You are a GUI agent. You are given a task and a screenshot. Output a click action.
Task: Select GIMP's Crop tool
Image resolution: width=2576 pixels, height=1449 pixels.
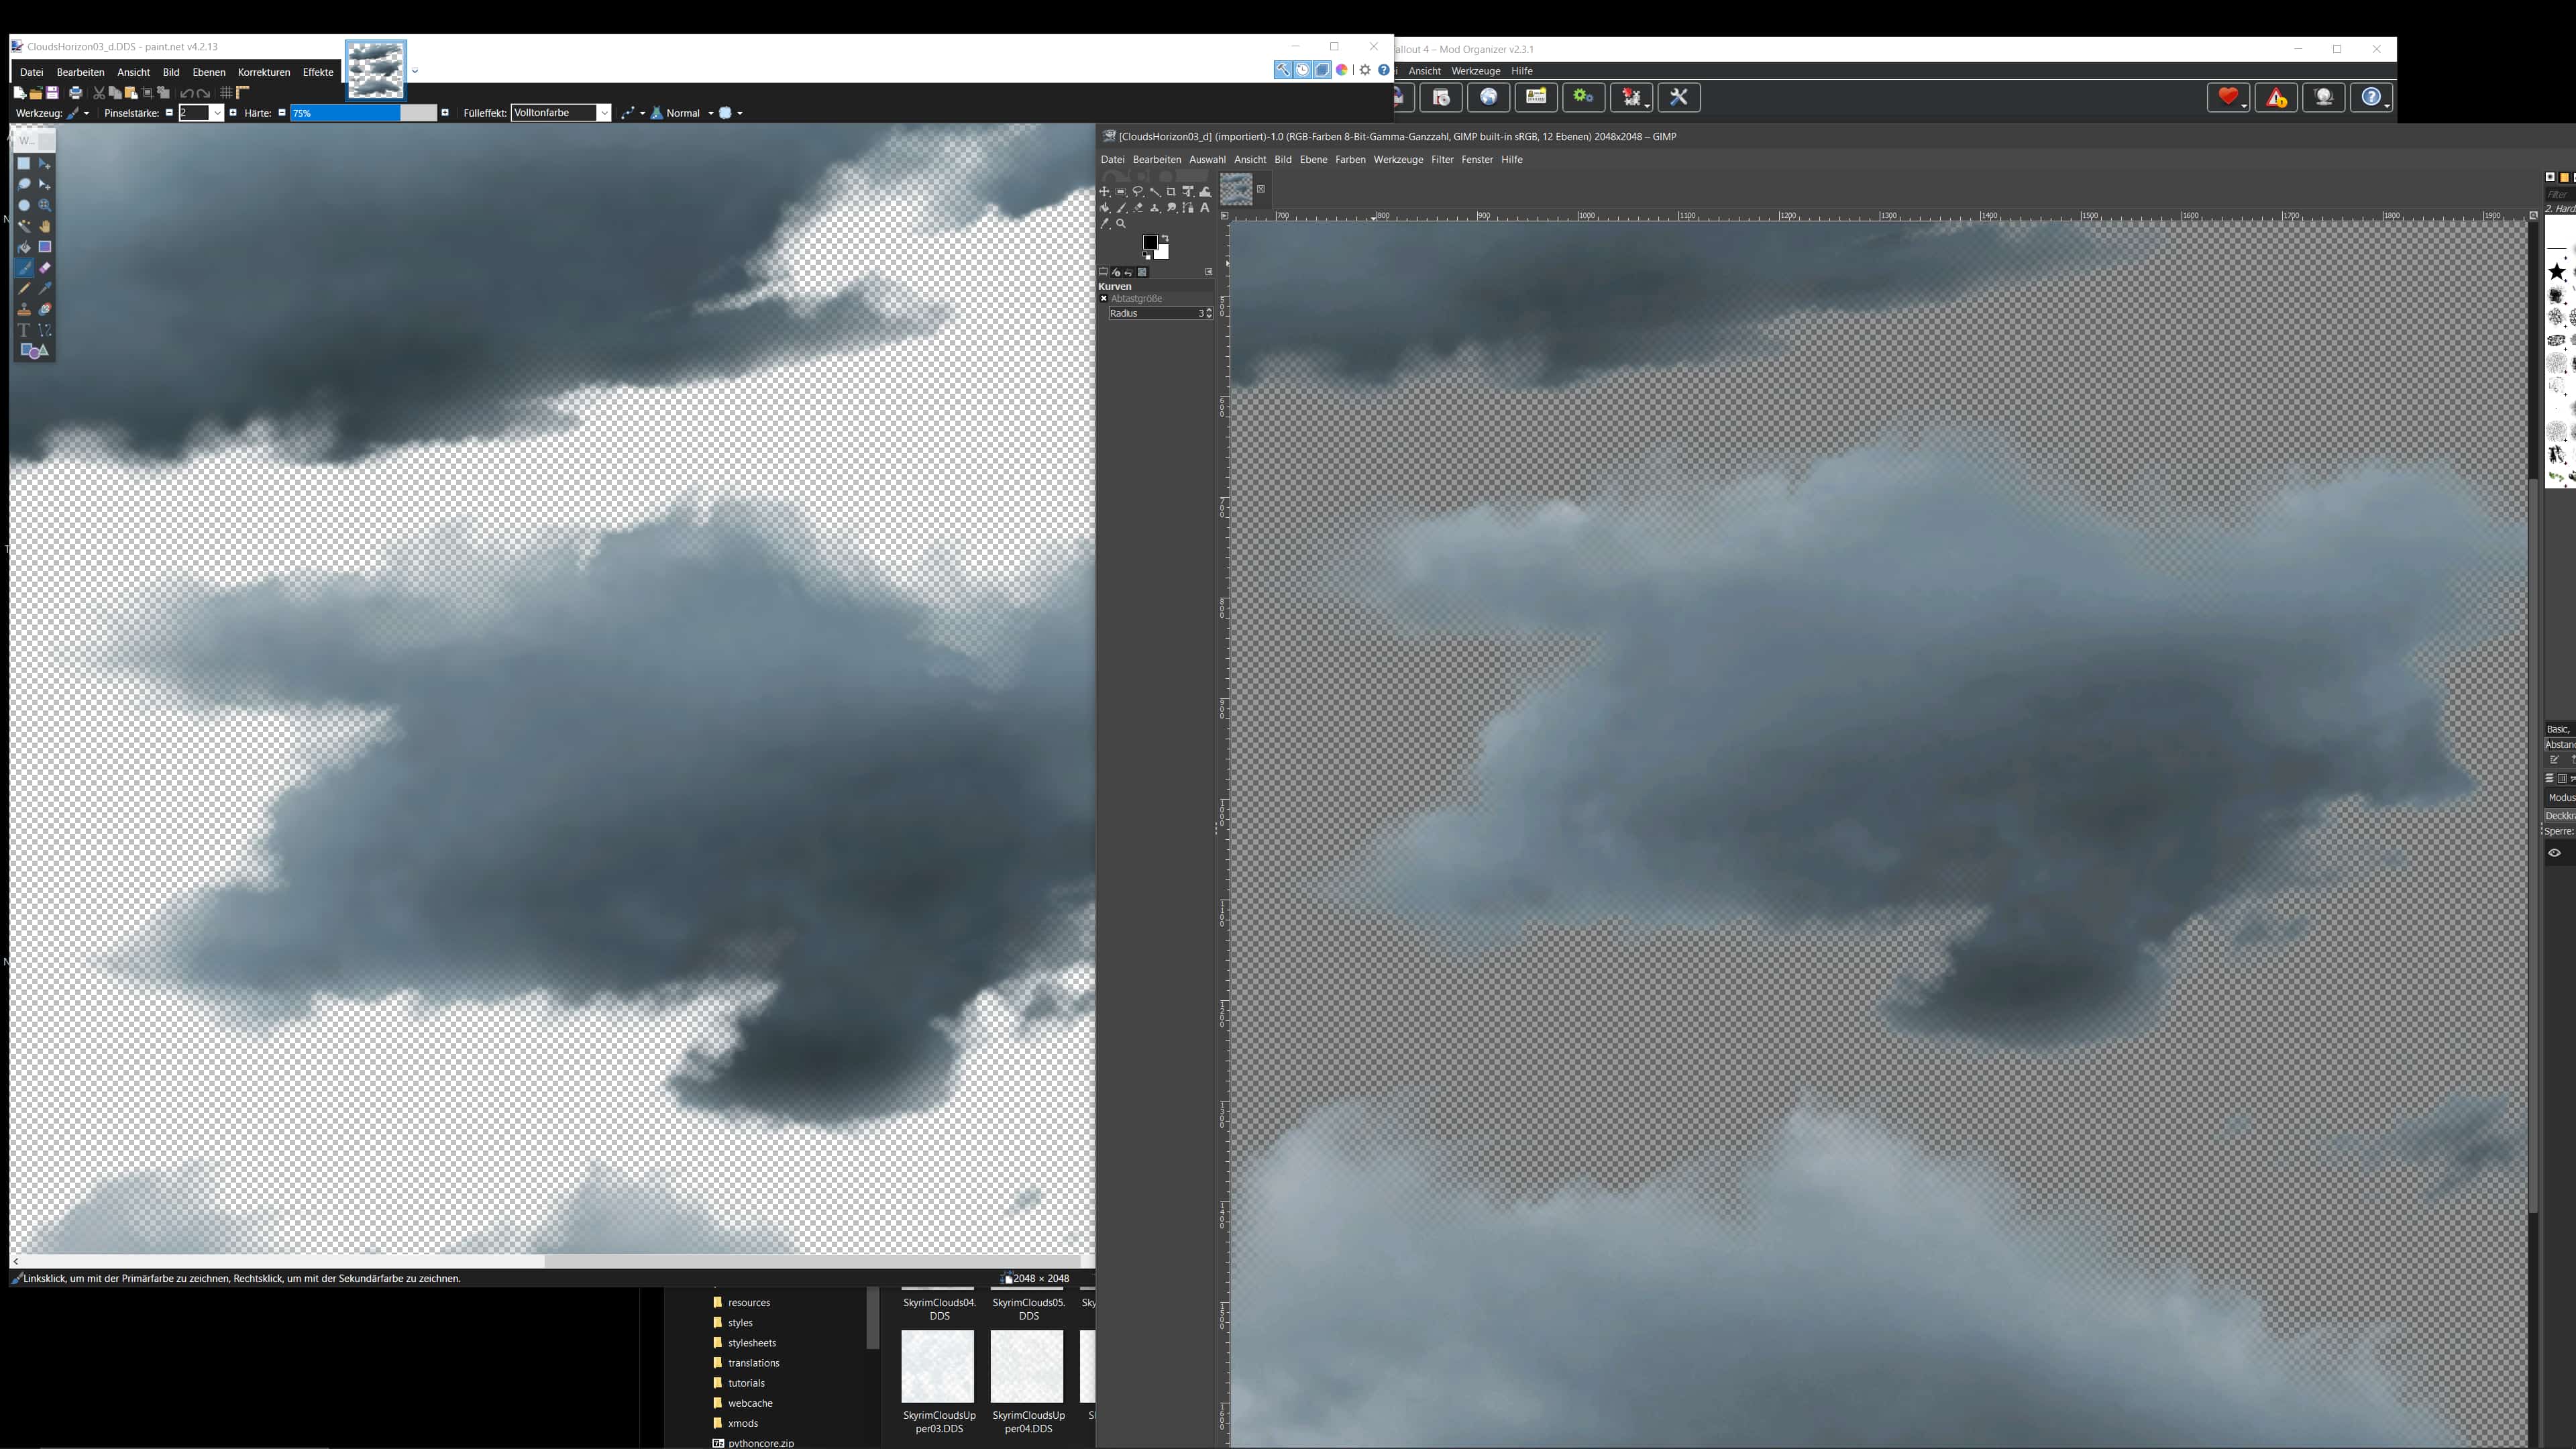click(1171, 191)
